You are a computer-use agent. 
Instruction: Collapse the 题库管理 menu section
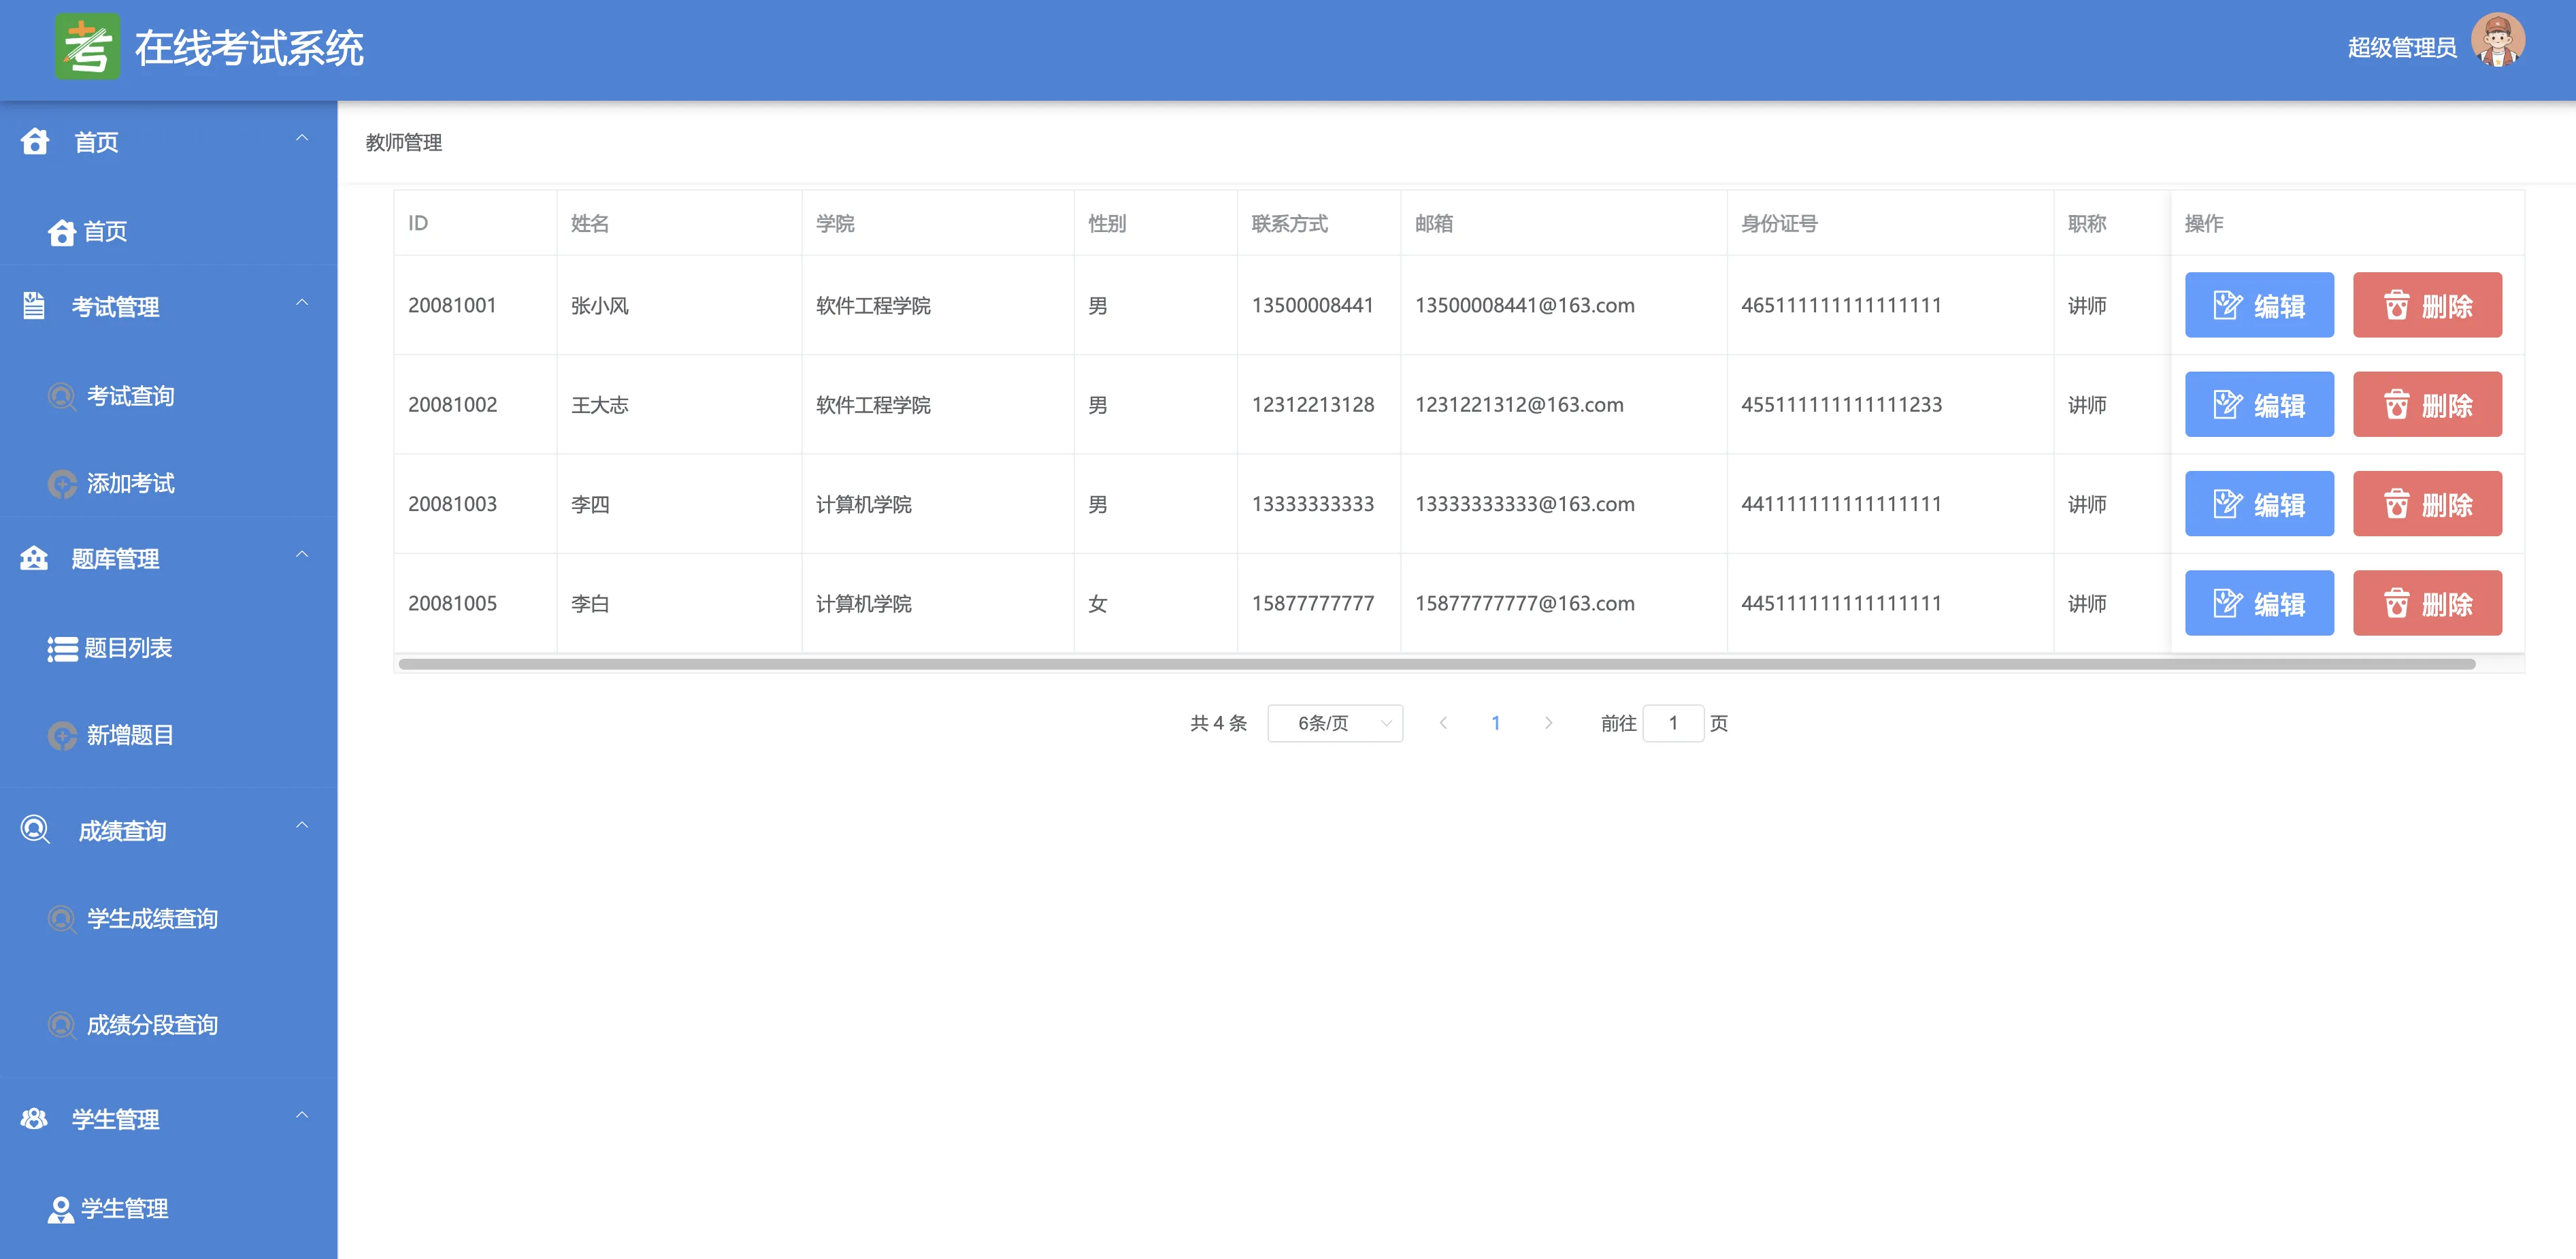point(302,555)
